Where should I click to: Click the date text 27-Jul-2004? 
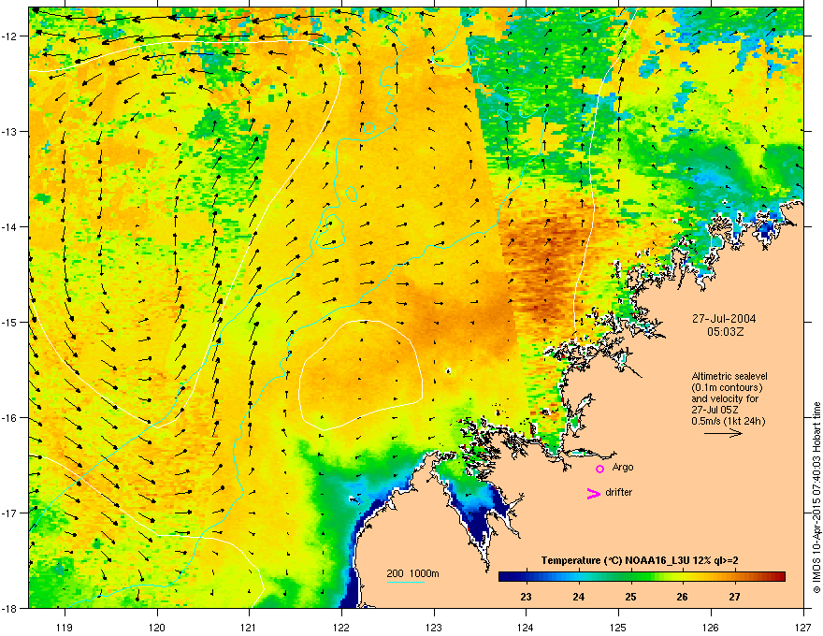724,319
